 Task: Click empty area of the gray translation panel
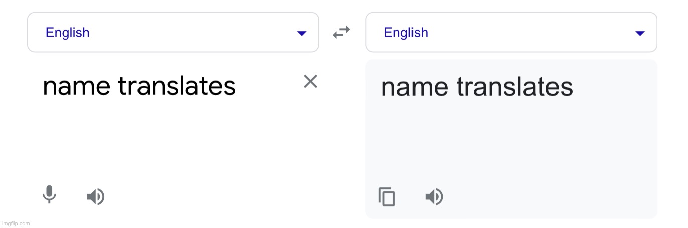tap(512, 145)
